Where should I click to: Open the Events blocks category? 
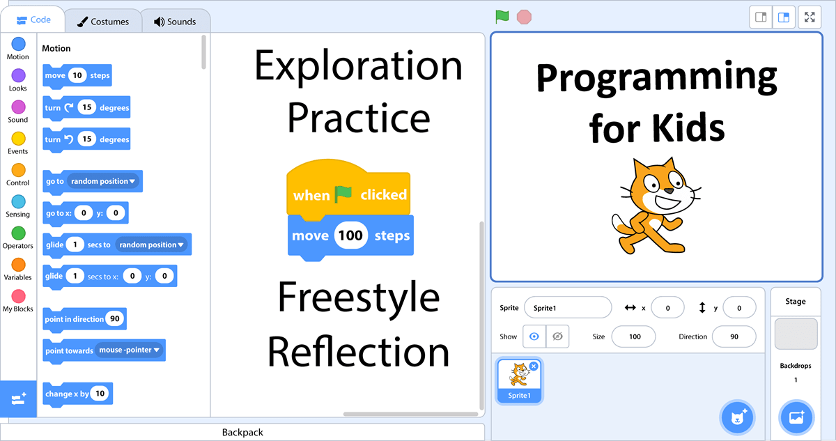[17, 143]
